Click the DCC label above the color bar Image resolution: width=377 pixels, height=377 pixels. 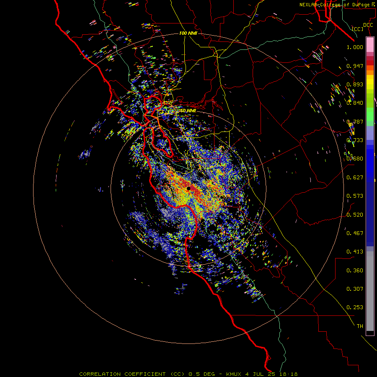click(368, 25)
